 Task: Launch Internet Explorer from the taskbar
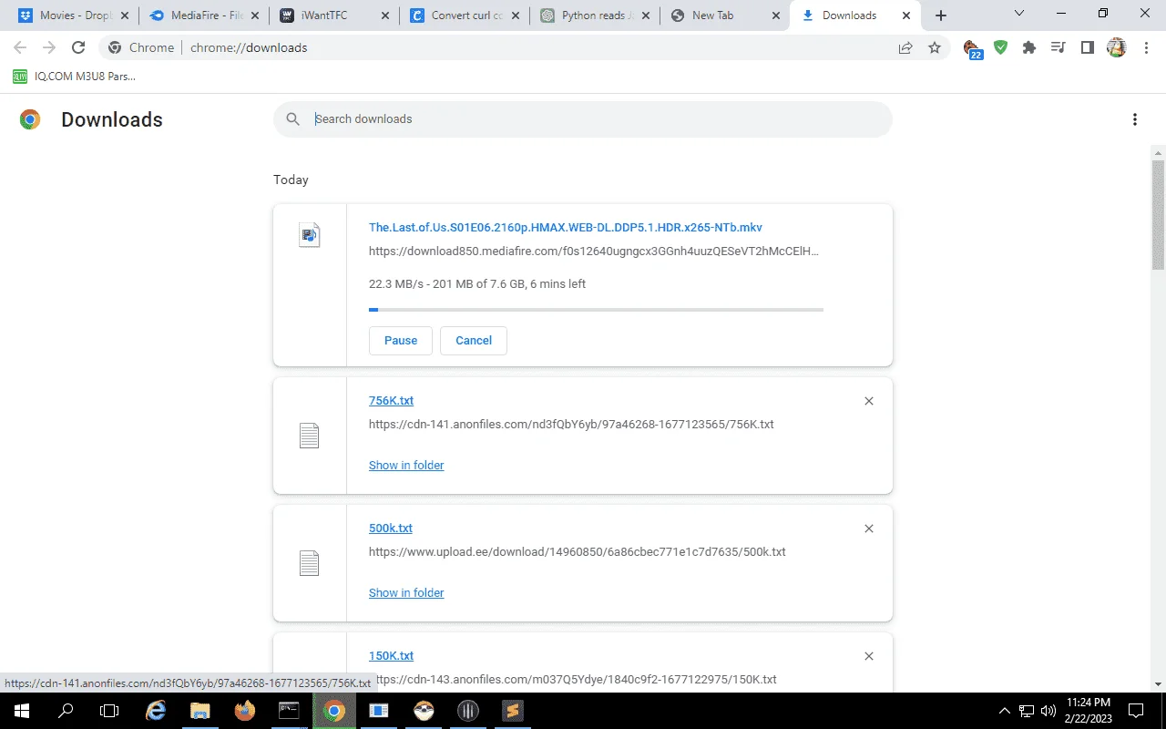156,711
